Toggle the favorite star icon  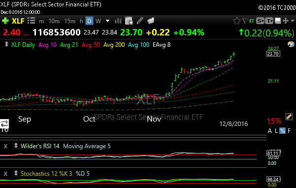237,21
